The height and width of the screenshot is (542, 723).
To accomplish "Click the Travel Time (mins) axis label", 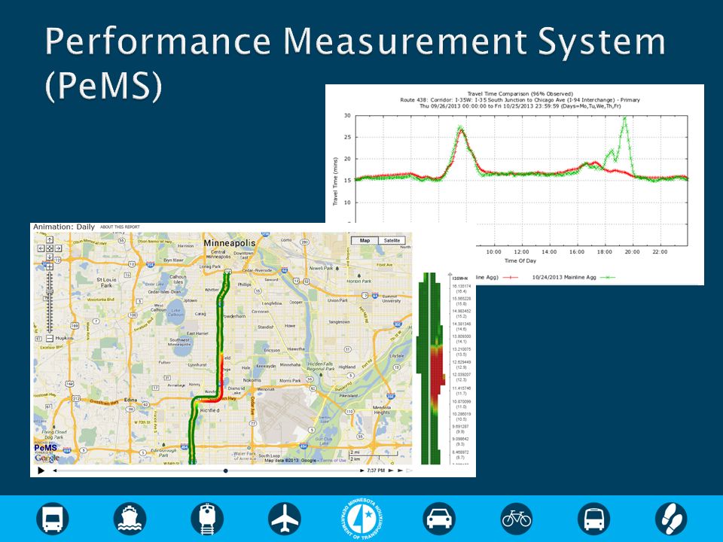I will pos(335,181).
